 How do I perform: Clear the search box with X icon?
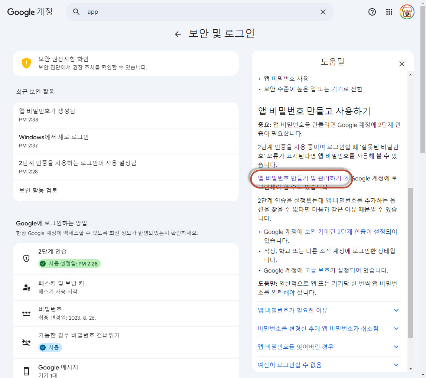coord(323,12)
